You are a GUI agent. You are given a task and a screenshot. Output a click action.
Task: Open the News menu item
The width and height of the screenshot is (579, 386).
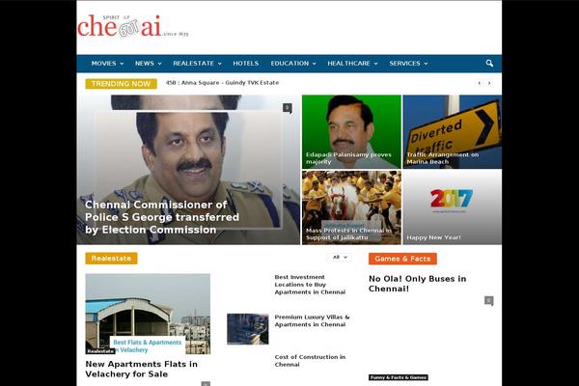tap(145, 64)
